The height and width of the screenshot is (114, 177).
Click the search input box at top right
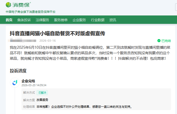176,7
